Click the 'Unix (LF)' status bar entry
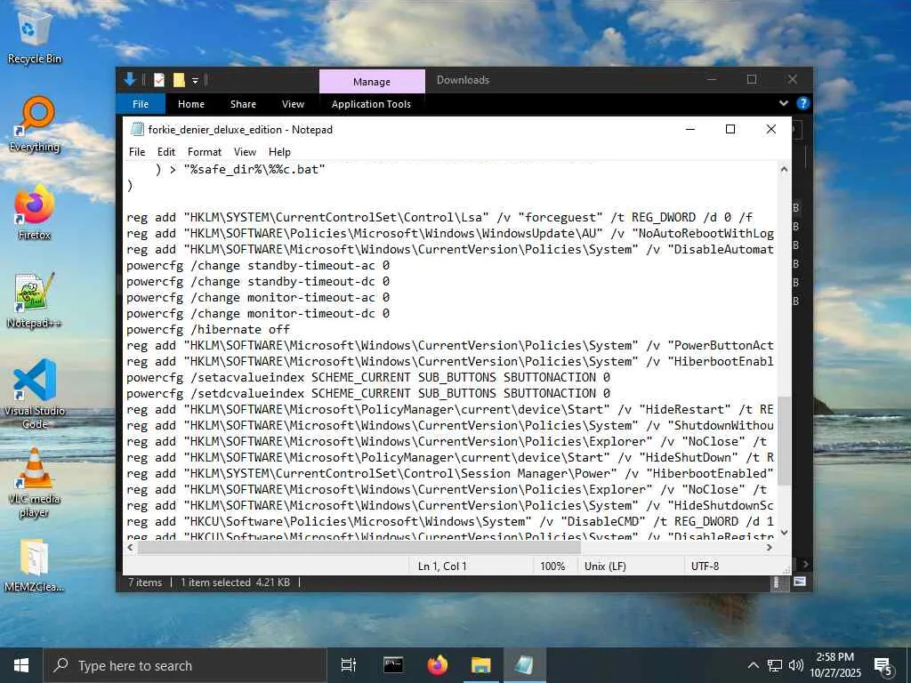This screenshot has width=911, height=683. click(x=605, y=566)
